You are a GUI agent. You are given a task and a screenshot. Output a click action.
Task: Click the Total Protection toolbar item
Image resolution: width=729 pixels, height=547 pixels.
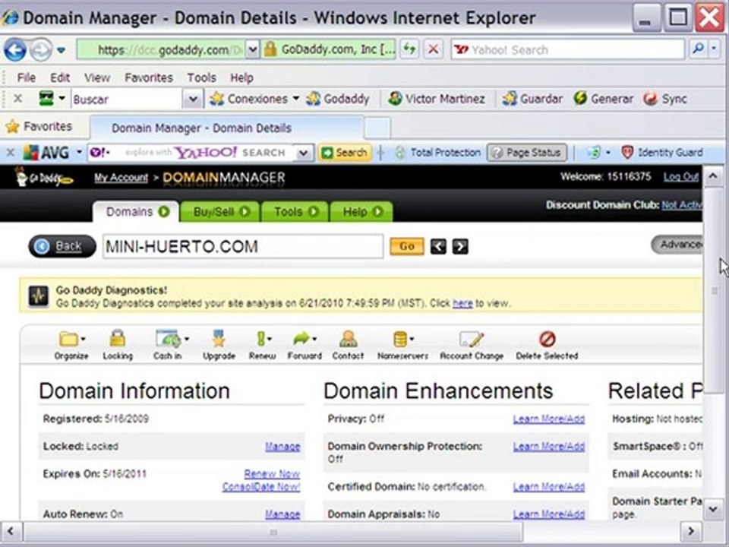pos(437,152)
